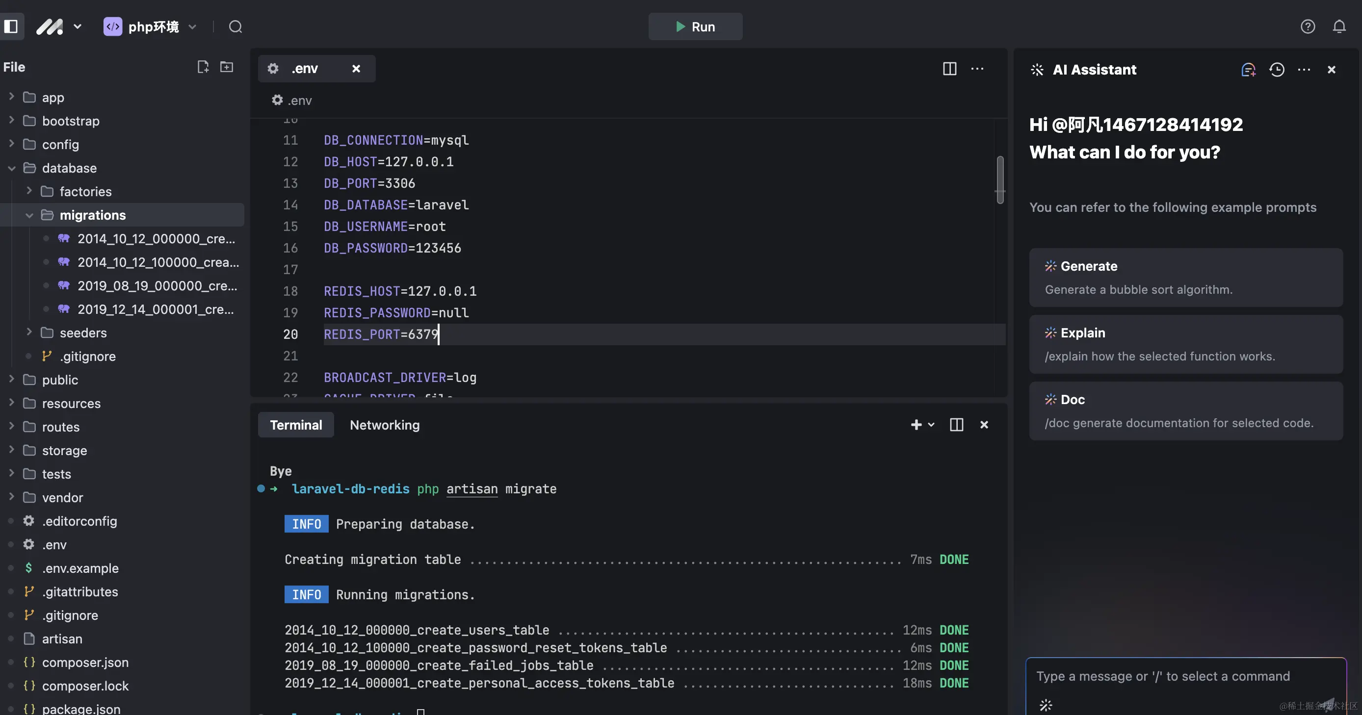Start a new AI Assistant conversation
This screenshot has width=1362, height=715.
coord(1249,69)
